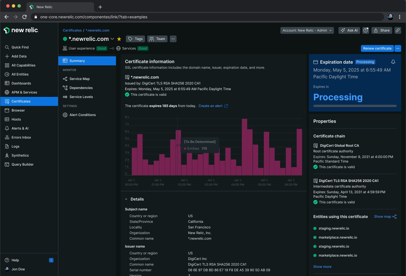The height and width of the screenshot is (276, 406).
Task: Click the Processing status badge
Action: coord(365,62)
